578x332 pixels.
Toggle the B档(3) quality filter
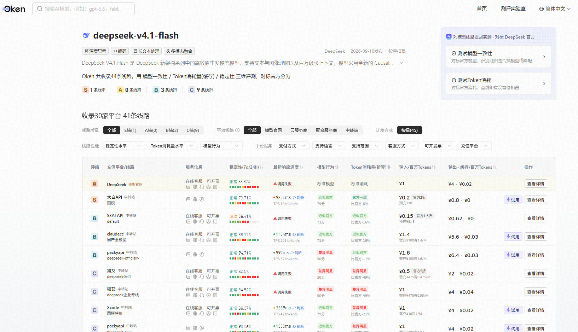[x=172, y=130]
